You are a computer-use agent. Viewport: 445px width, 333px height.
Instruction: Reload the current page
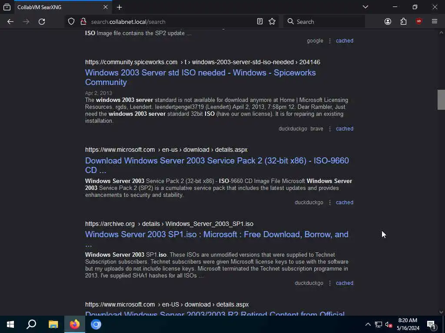[42, 22]
